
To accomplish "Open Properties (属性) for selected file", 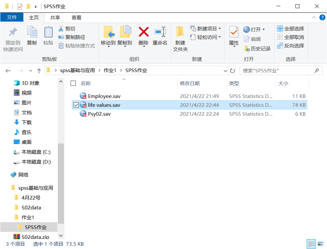I will click(x=233, y=37).
